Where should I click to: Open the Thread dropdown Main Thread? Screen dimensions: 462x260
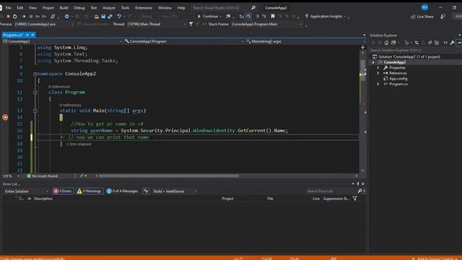[x=157, y=24]
